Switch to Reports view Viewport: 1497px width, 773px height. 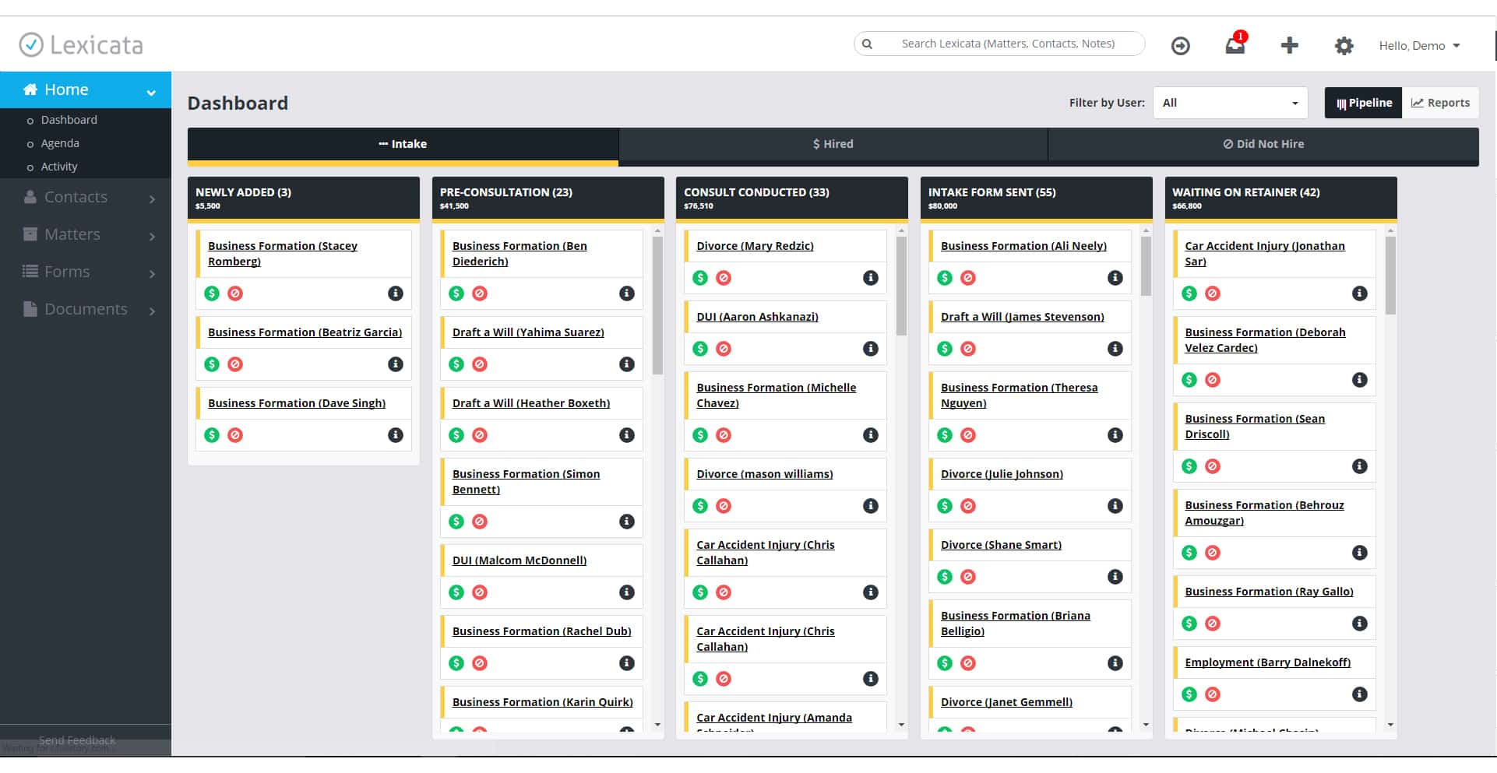coord(1440,103)
